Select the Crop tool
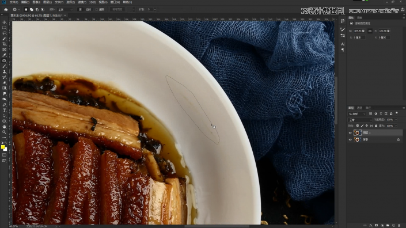Screen dimensions: 406x228 (4, 44)
